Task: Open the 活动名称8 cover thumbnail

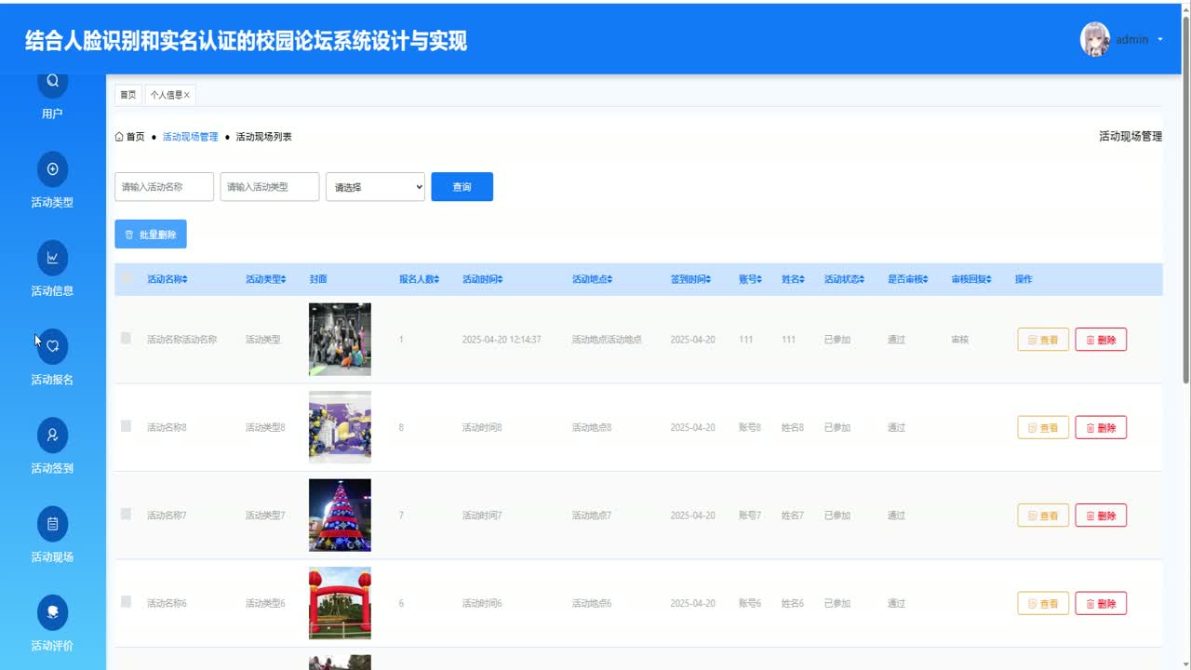Action: (340, 427)
